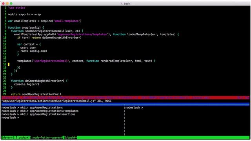Click the 'app/userRegistrations/templates' string on line 9

coord(82,34)
